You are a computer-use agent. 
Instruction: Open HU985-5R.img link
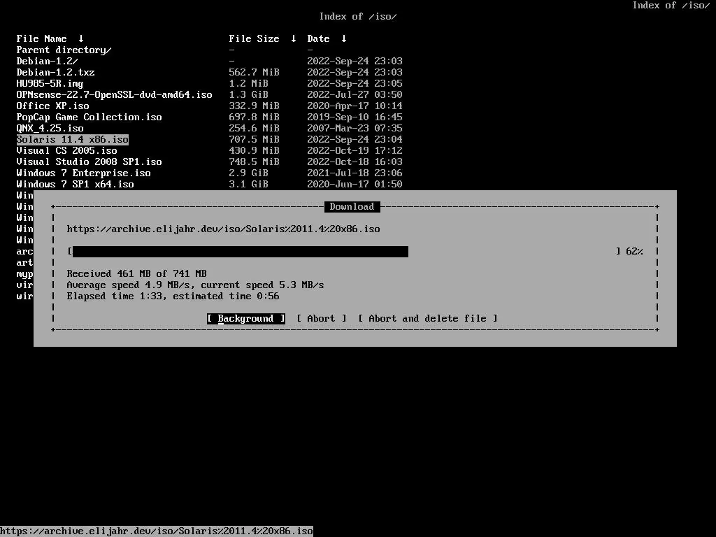point(50,84)
